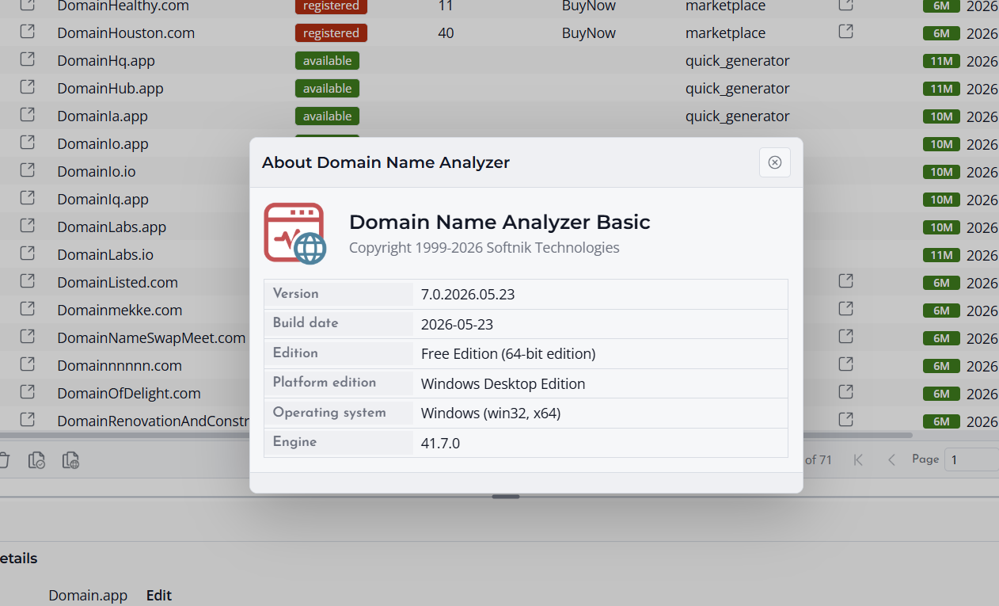Open link icon left of DomainRenovationAndConstr row
The height and width of the screenshot is (606, 999).
[27, 420]
